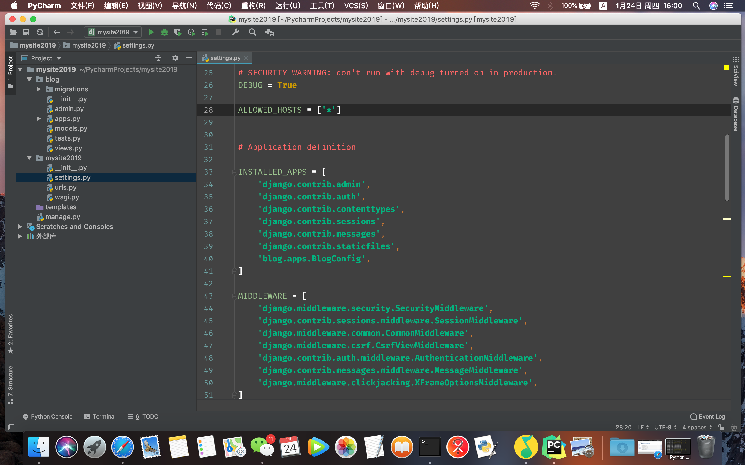Click the yellow inspection indicator square
The image size is (745, 465).
727,67
